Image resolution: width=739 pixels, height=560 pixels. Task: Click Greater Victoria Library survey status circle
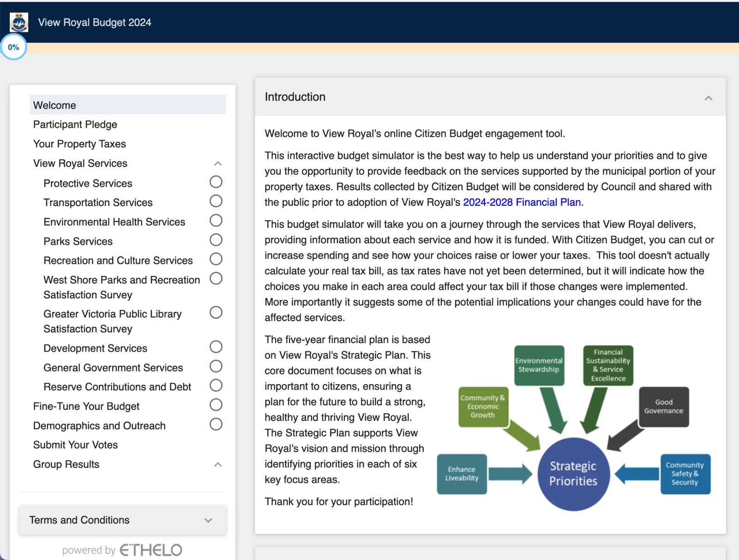click(216, 313)
